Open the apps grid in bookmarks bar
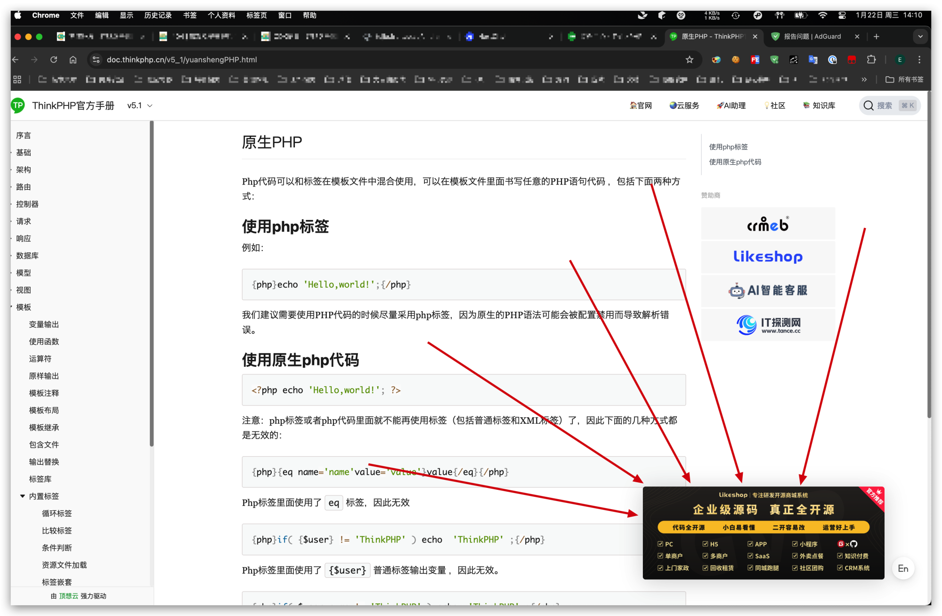 [17, 80]
